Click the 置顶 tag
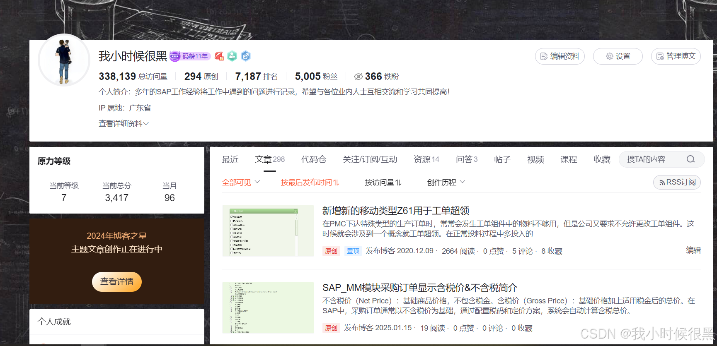The width and height of the screenshot is (717, 346). (353, 251)
